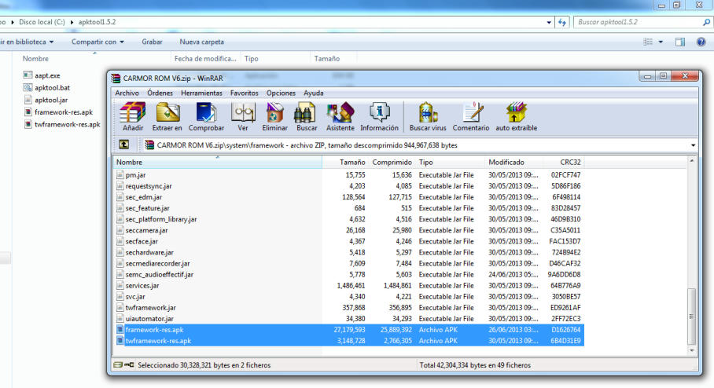The width and height of the screenshot is (714, 388).
Task: Click the Extraer en icon
Action: point(167,116)
